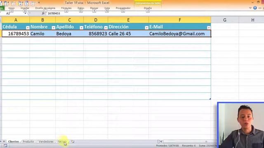Click Quick Access icon with keytip 6

click(x=33, y=4)
